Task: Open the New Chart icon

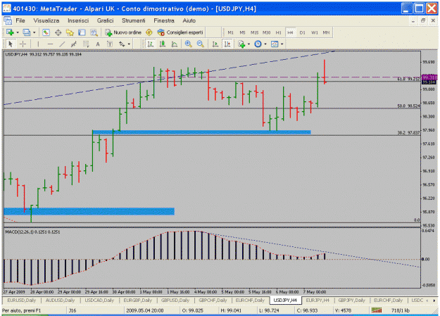Action: pyautogui.click(x=10, y=32)
